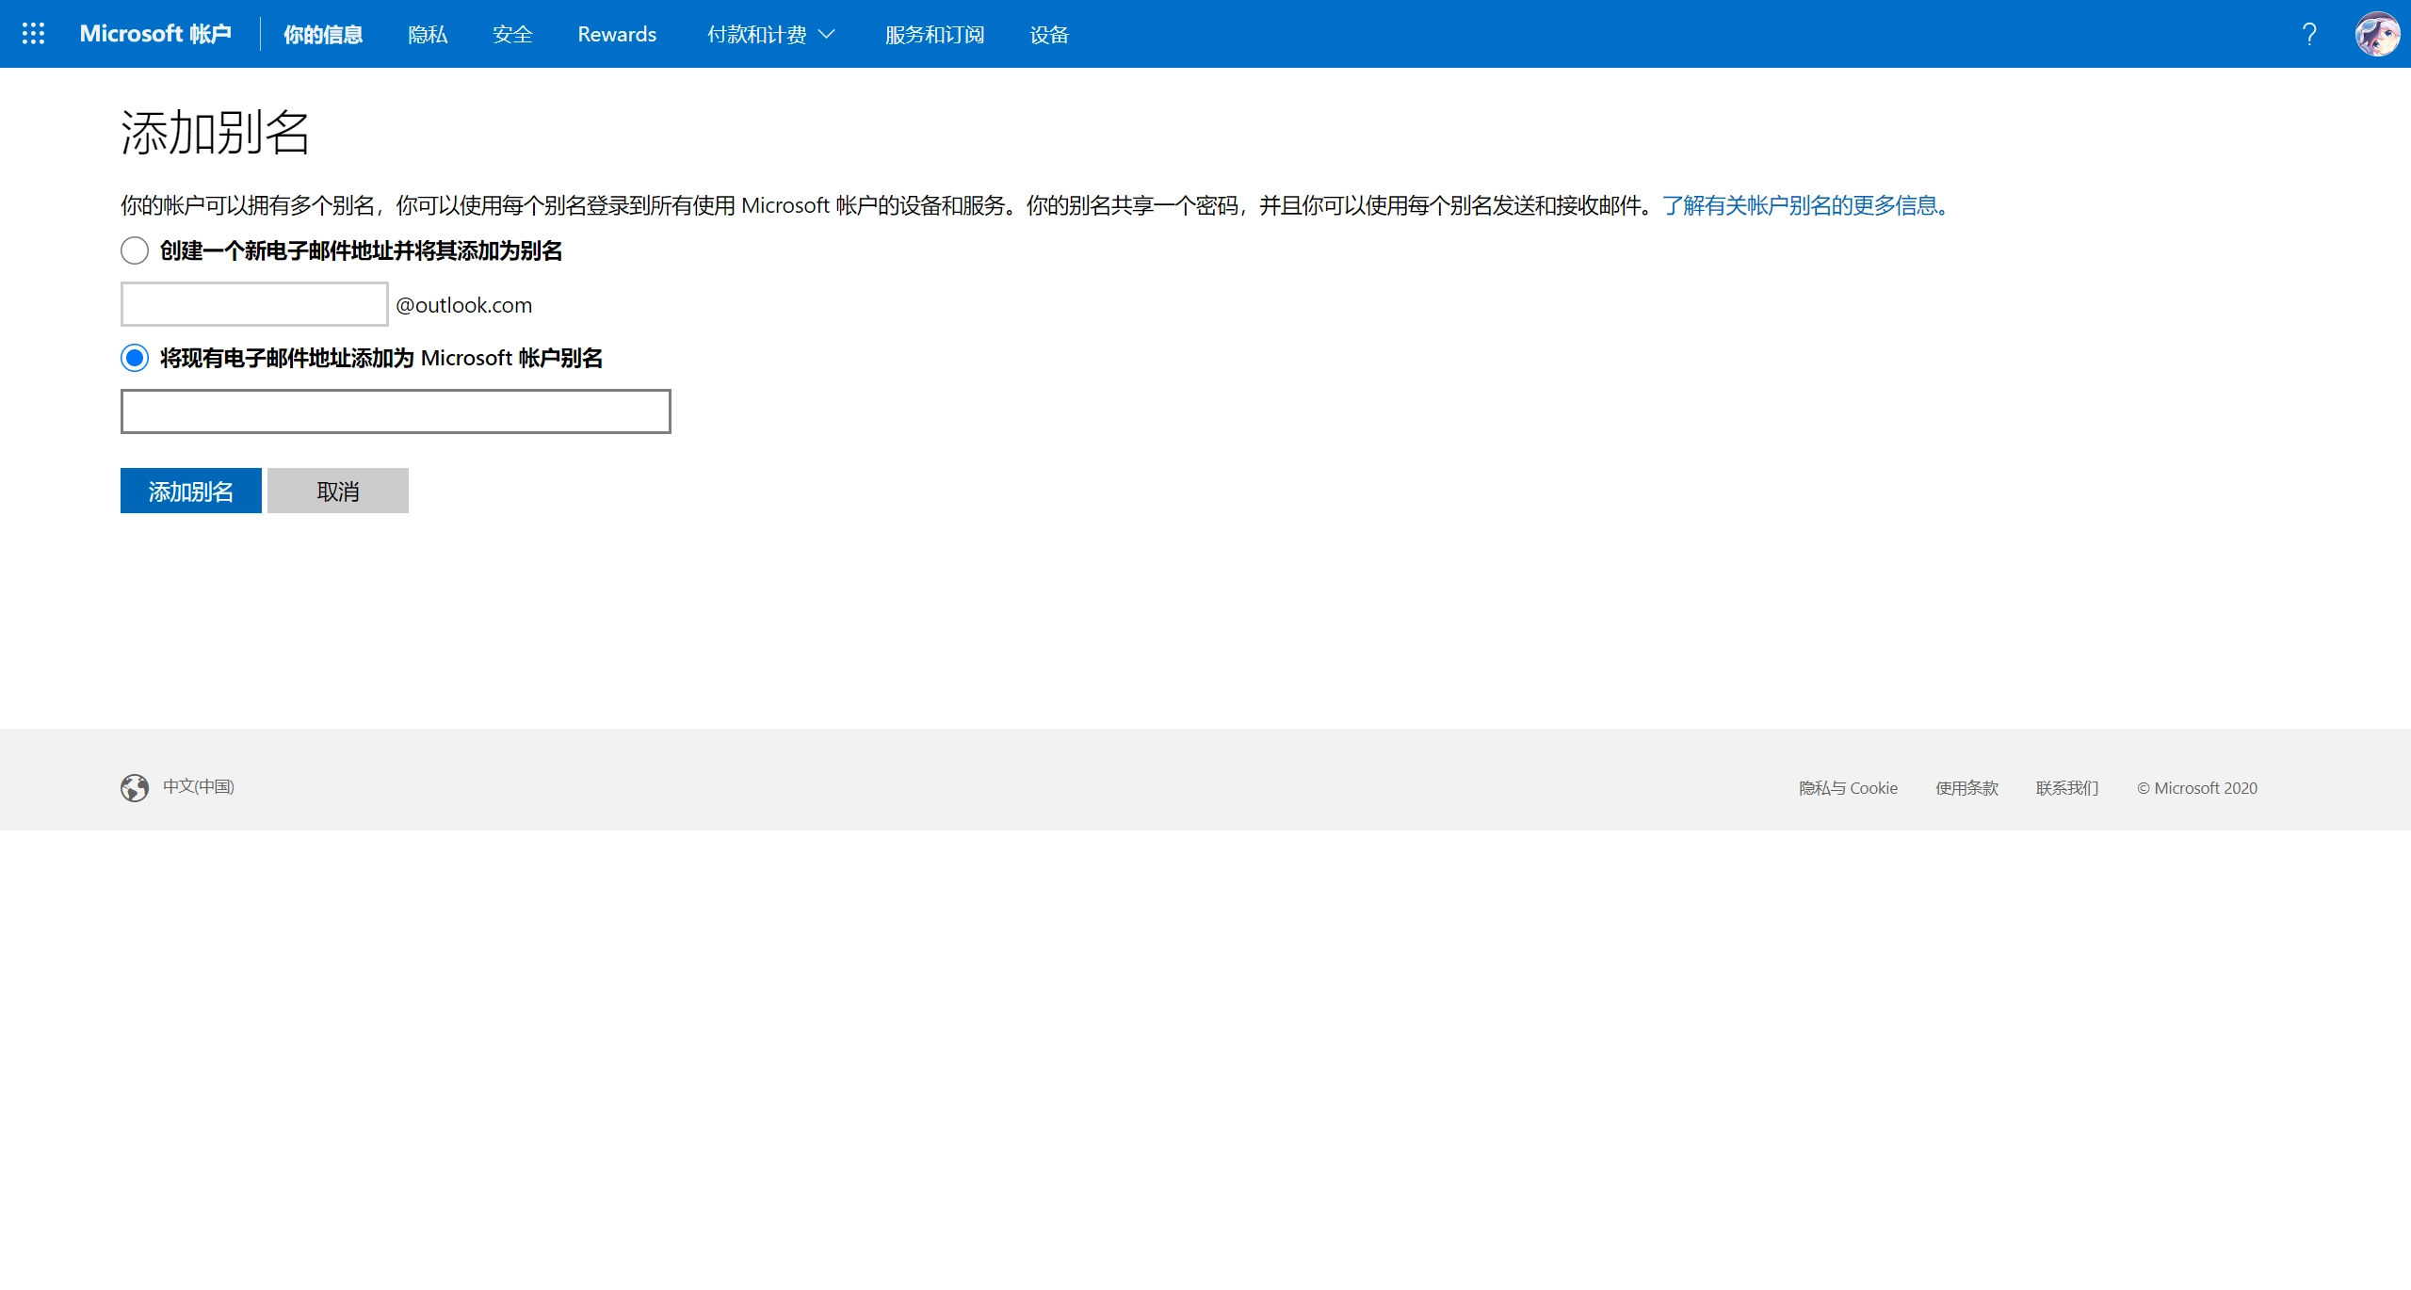This screenshot has width=2411, height=1290.
Task: Go to 服务和订阅 page
Action: coord(934,35)
